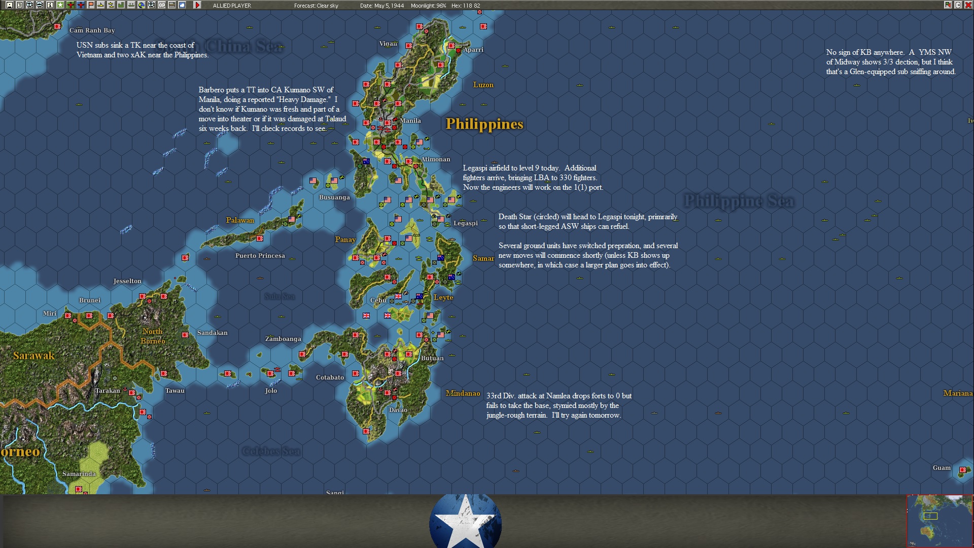
Task: Click the info 'i' toolbar icon
Action: click(50, 5)
